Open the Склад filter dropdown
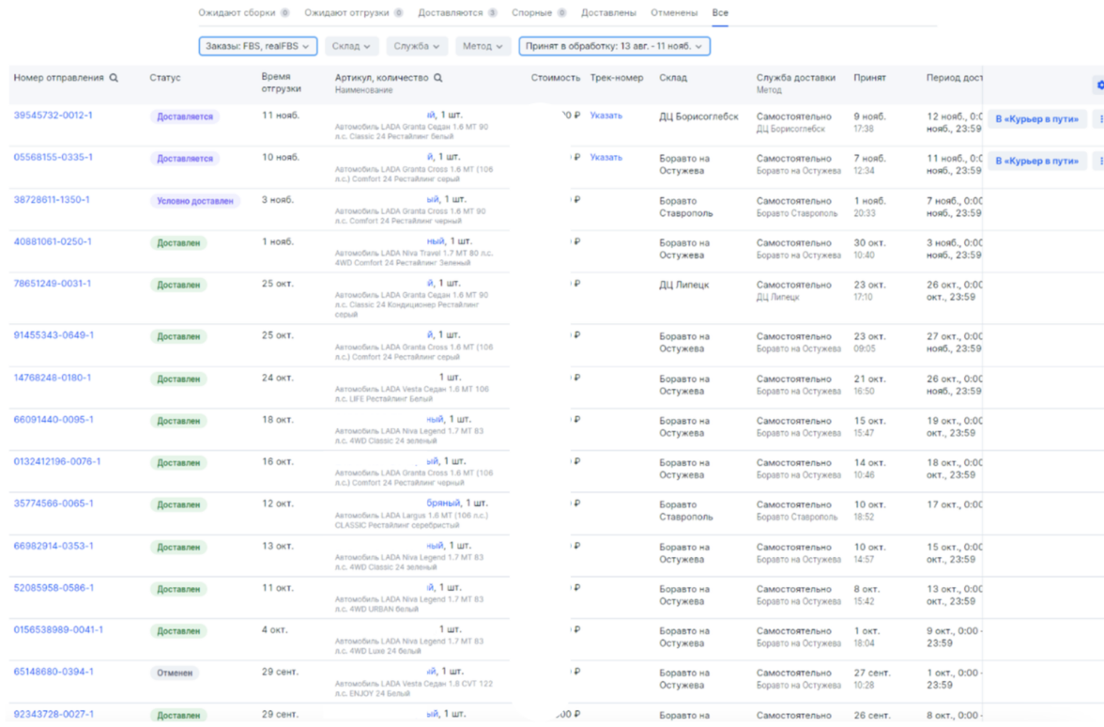The image size is (1104, 727). click(352, 46)
